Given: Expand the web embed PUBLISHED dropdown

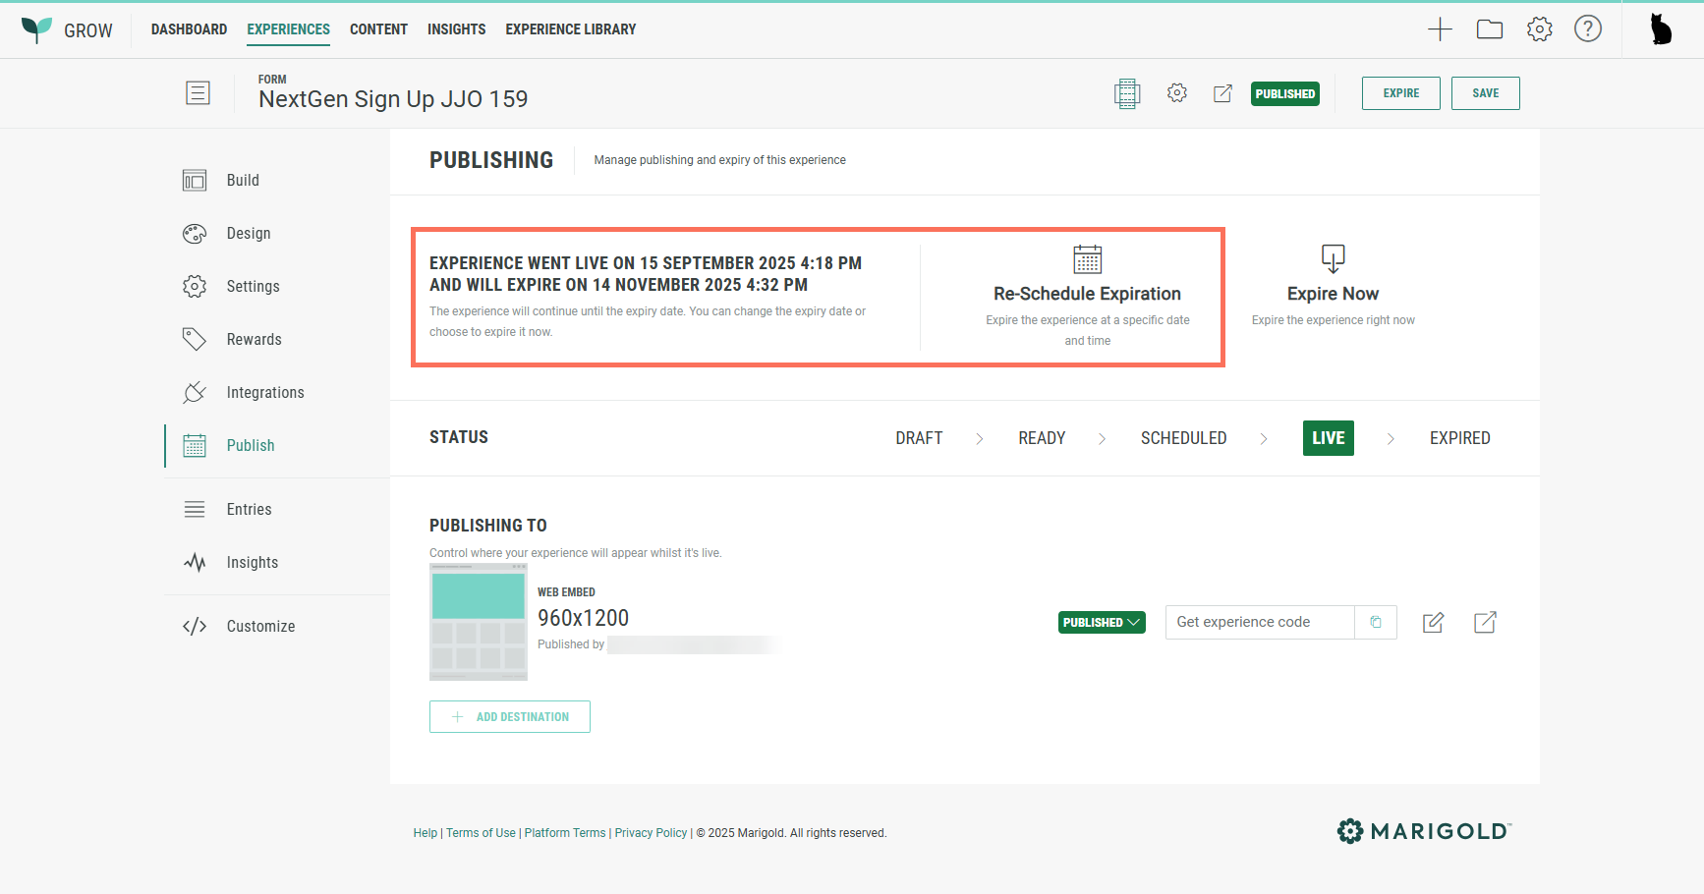Looking at the screenshot, I should pos(1102,622).
